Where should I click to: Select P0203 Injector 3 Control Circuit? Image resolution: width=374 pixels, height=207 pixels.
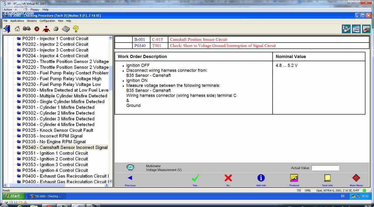(55, 50)
